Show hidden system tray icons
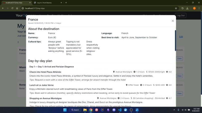Viewport: 202px width, 113px height. click(174, 110)
